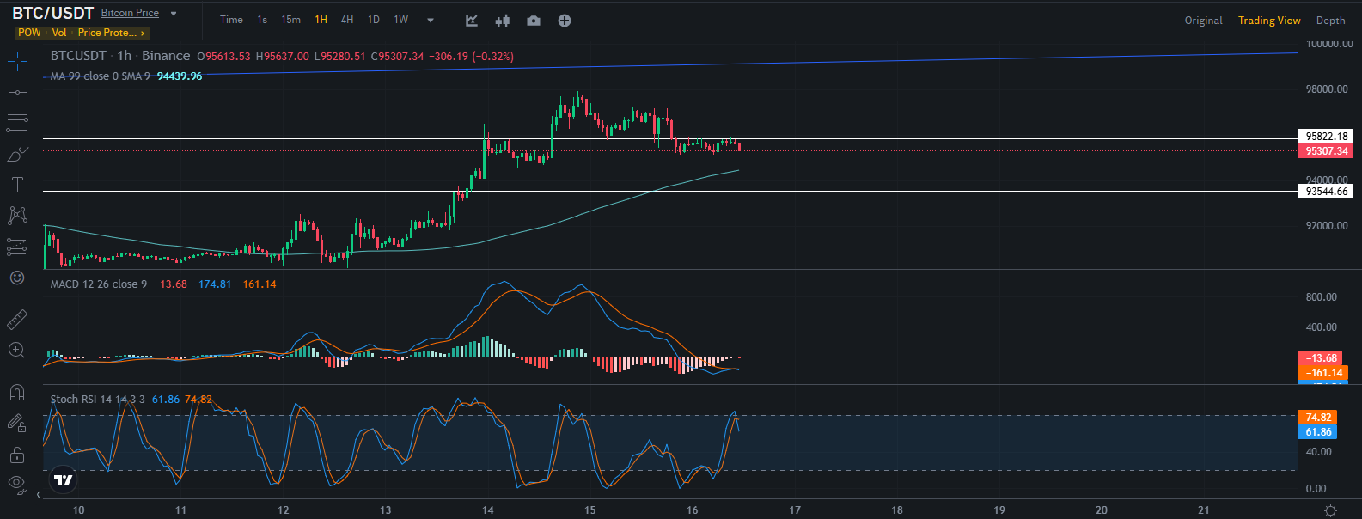Switch to 15m interval

[x=291, y=20]
